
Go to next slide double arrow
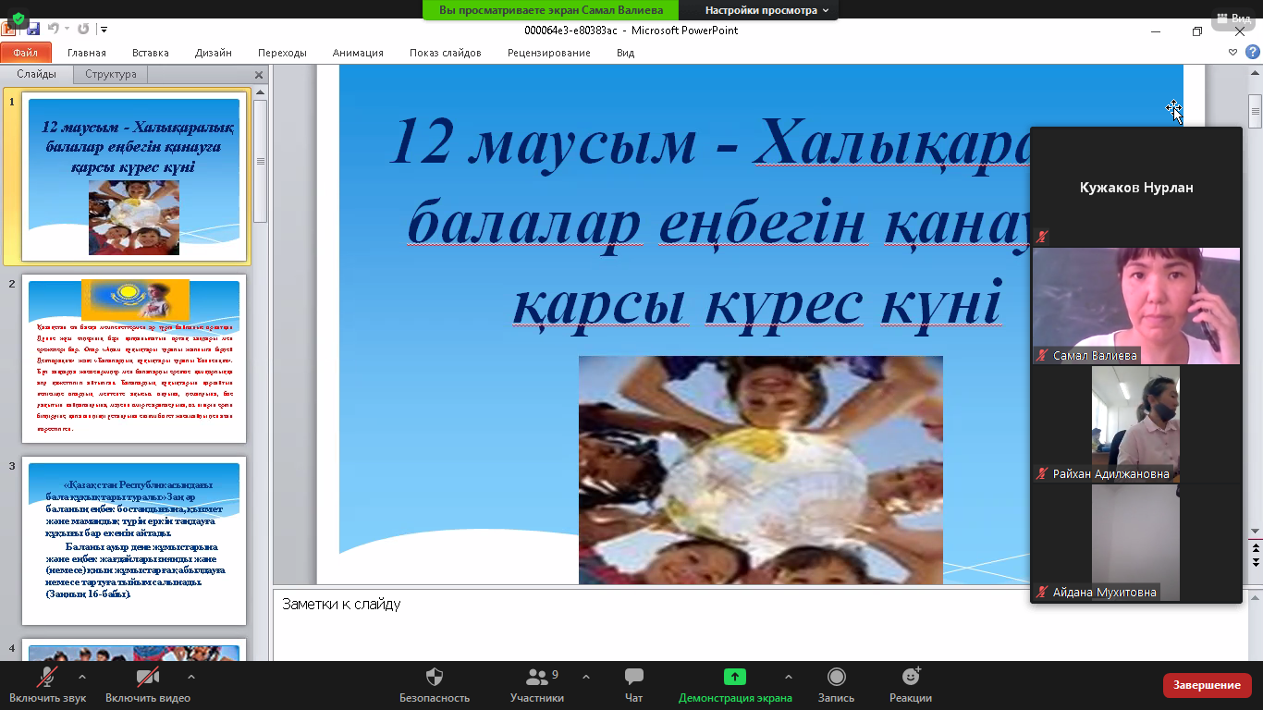click(1255, 562)
